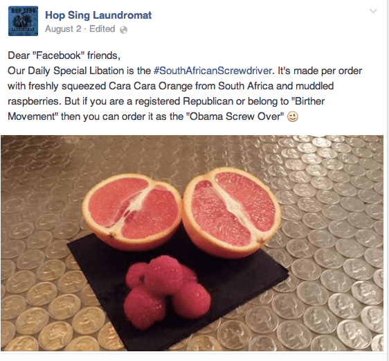
Task: Click the left orange half in photo
Action: click(132, 211)
